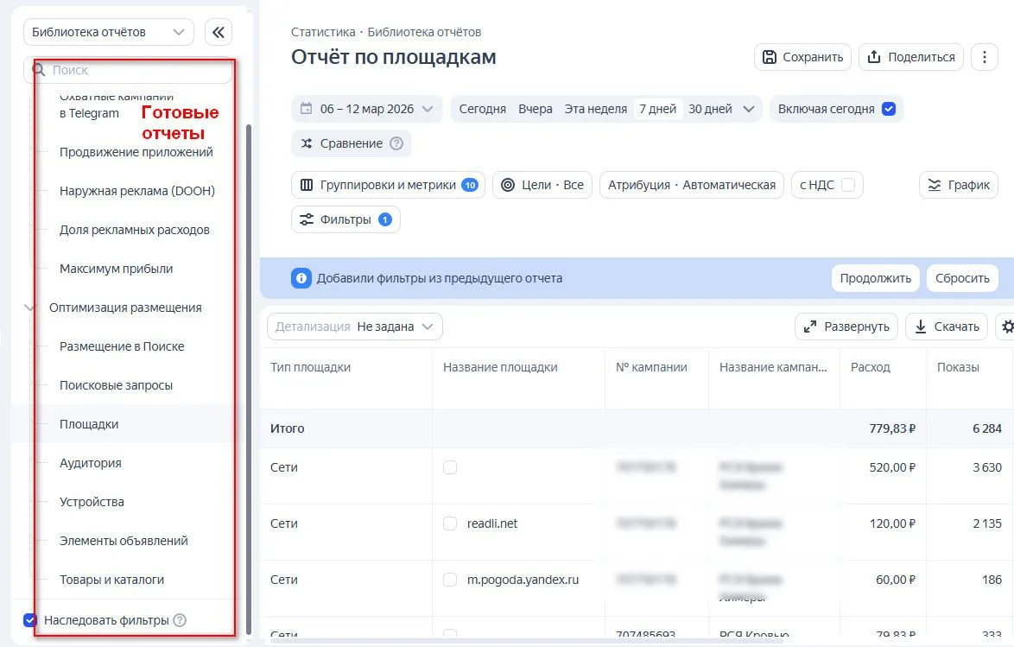Open the Максимум прибыли report
Screen dimensions: 1014x647
coord(117,269)
